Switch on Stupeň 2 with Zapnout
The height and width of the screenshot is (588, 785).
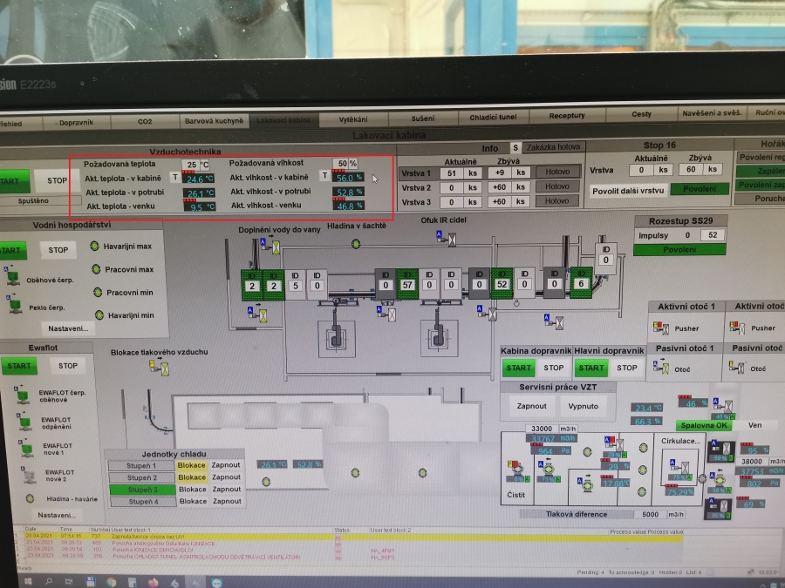226,477
